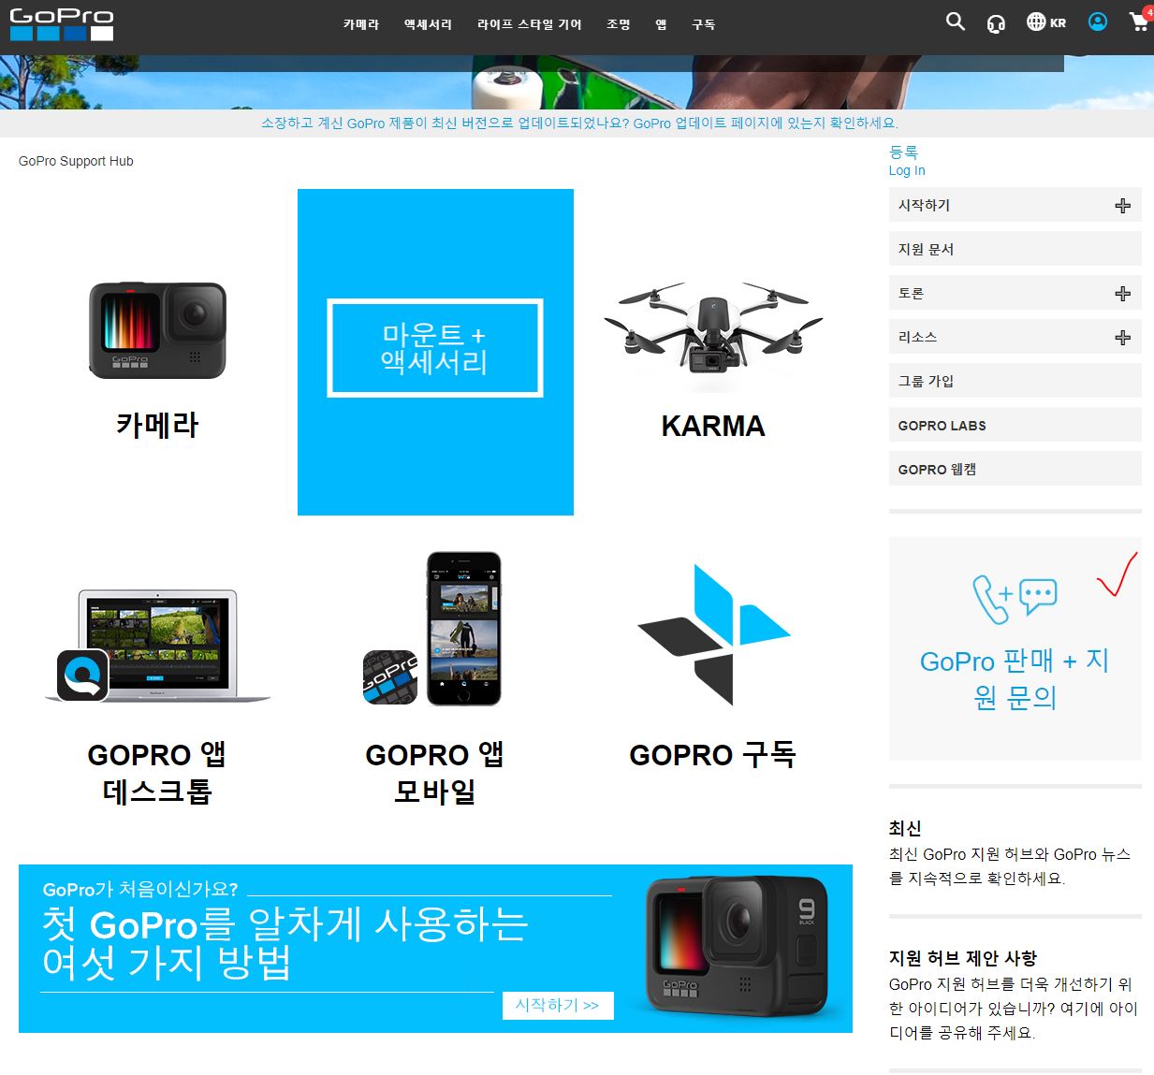Click the HERO9 camera image in the banner
The height and width of the screenshot is (1075, 1154).
pos(737,946)
